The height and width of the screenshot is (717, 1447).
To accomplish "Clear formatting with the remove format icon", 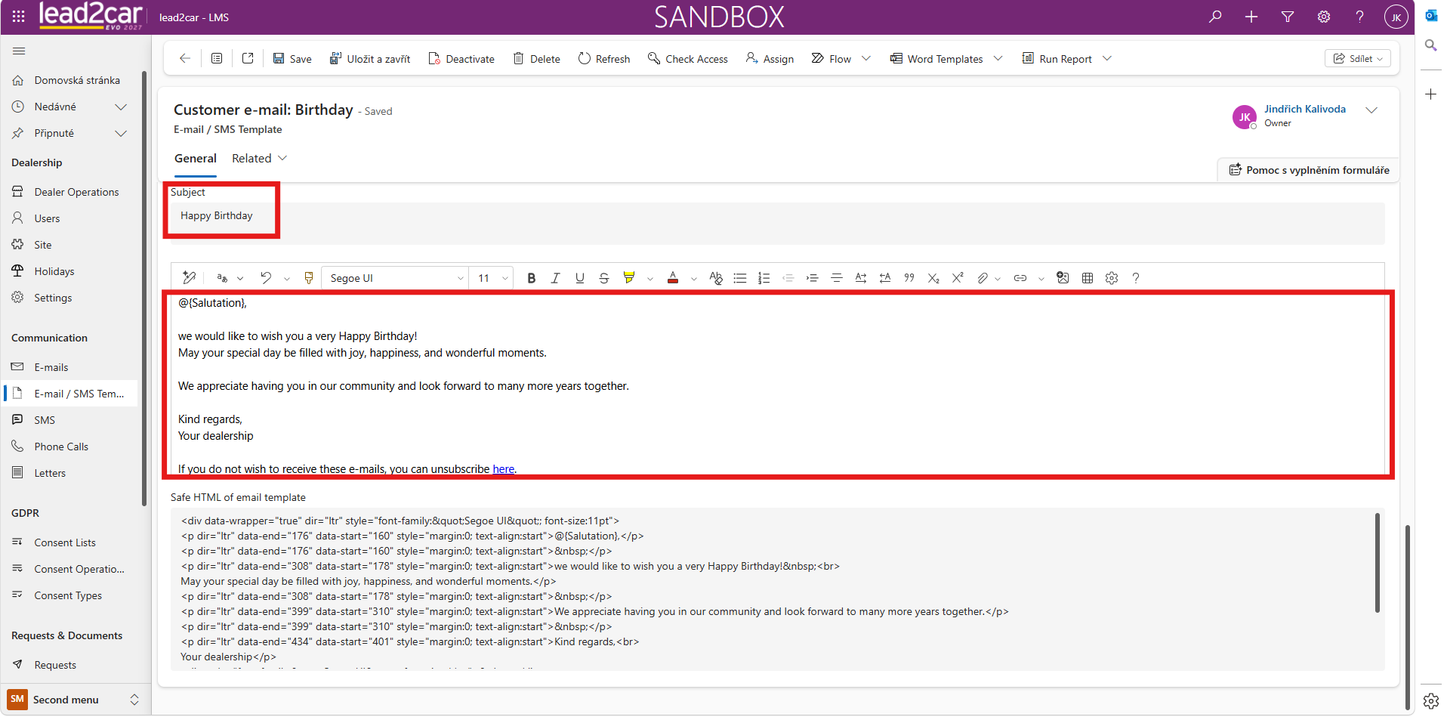I will tap(716, 278).
